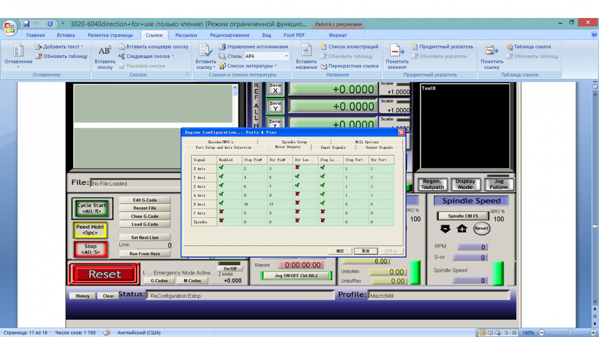Click the 160% zoom level indicator

pyautogui.click(x=529, y=333)
